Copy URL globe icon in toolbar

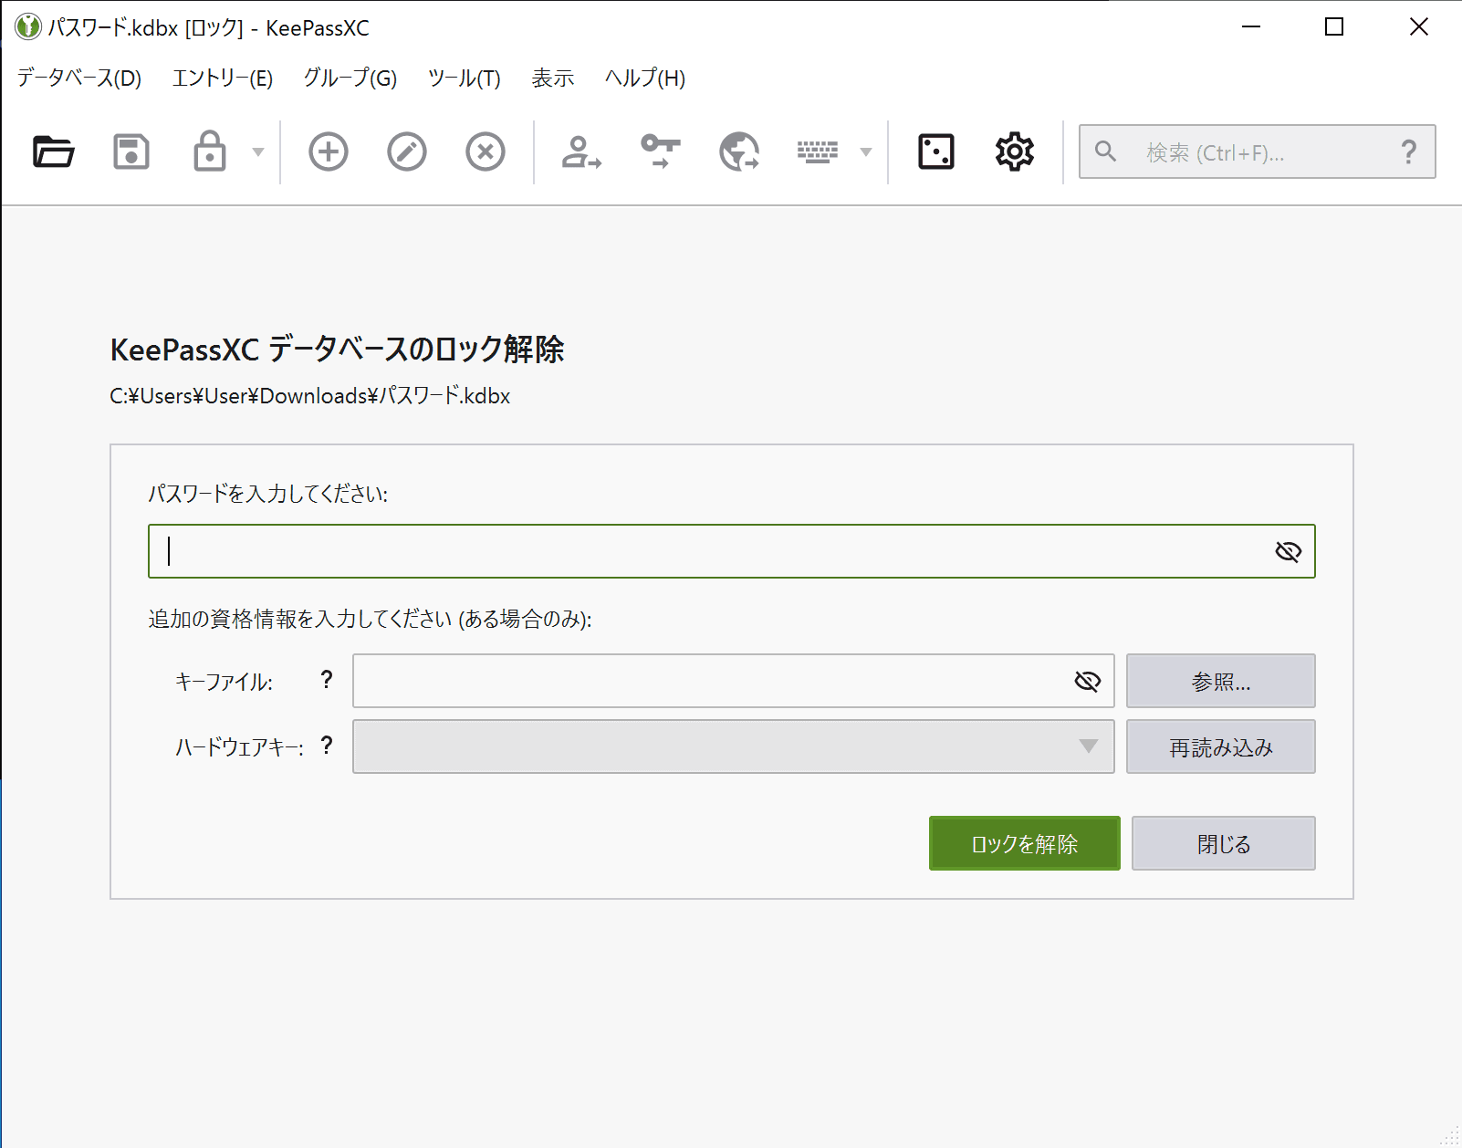739,151
